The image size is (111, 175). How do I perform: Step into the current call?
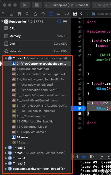(x=109, y=157)
